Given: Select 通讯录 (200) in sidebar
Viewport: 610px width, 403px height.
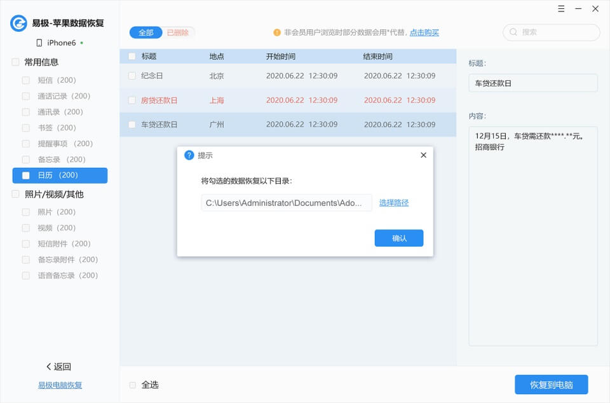Looking at the screenshot, I should (x=60, y=112).
